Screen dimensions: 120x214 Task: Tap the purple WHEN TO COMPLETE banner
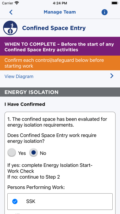click(x=60, y=46)
